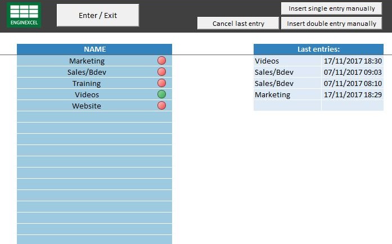Click the Last entries: header
The width and height of the screenshot is (392, 244).
click(x=318, y=49)
